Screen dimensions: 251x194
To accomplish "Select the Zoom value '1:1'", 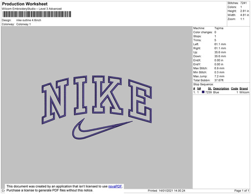I will point(242,19).
